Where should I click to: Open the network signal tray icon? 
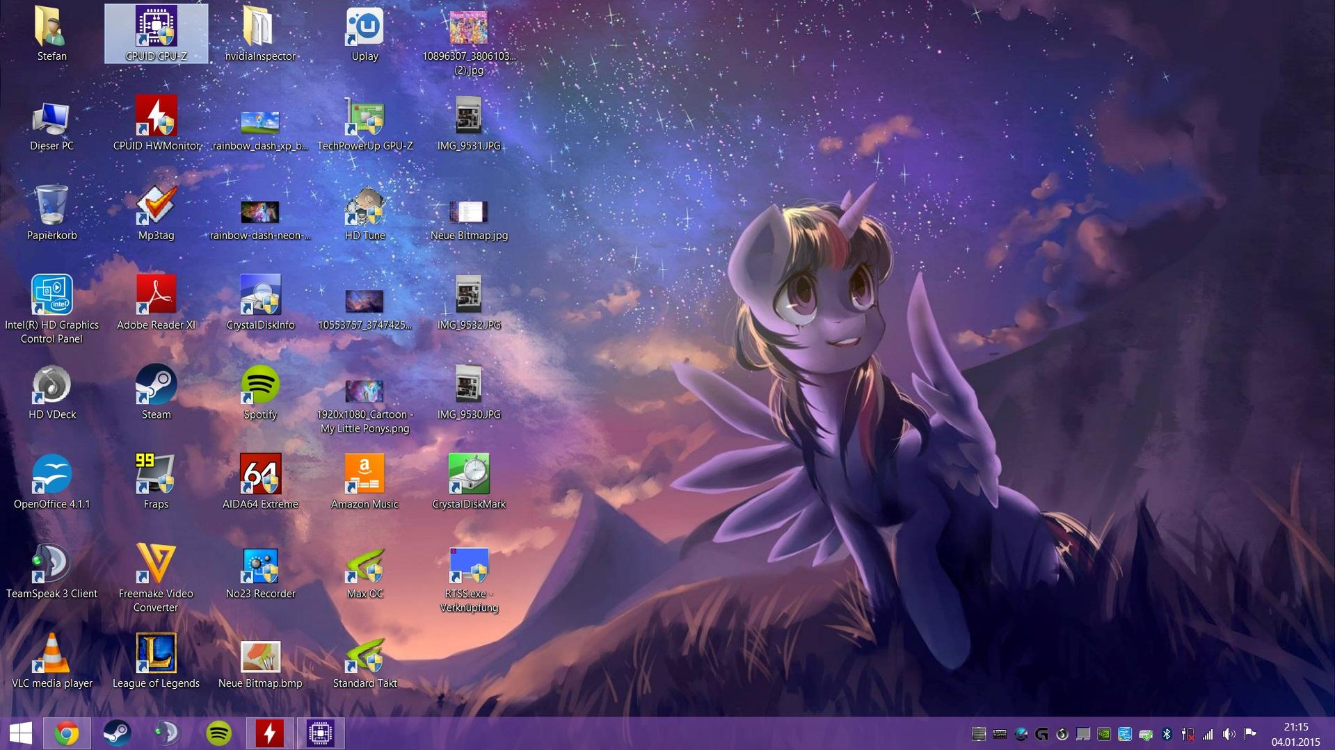1208,734
